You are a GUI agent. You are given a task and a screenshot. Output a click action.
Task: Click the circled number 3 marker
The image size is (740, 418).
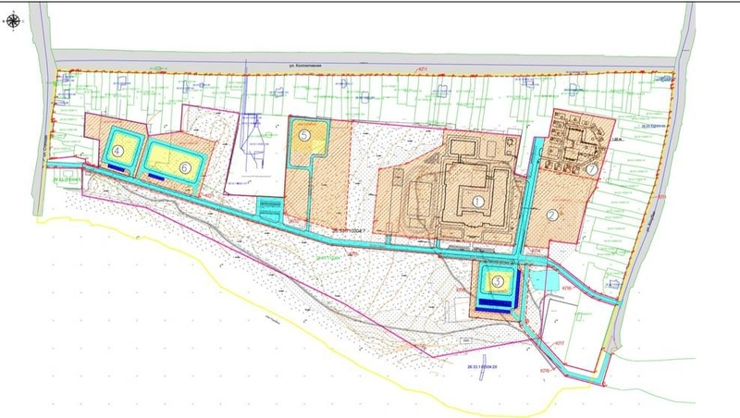[498, 280]
